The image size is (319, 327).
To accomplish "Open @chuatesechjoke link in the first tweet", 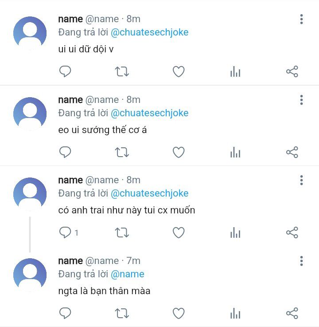I will point(149,32).
